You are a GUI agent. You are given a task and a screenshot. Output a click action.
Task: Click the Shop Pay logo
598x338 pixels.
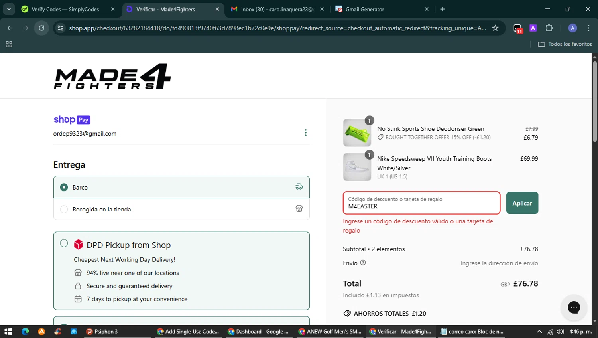pyautogui.click(x=72, y=120)
